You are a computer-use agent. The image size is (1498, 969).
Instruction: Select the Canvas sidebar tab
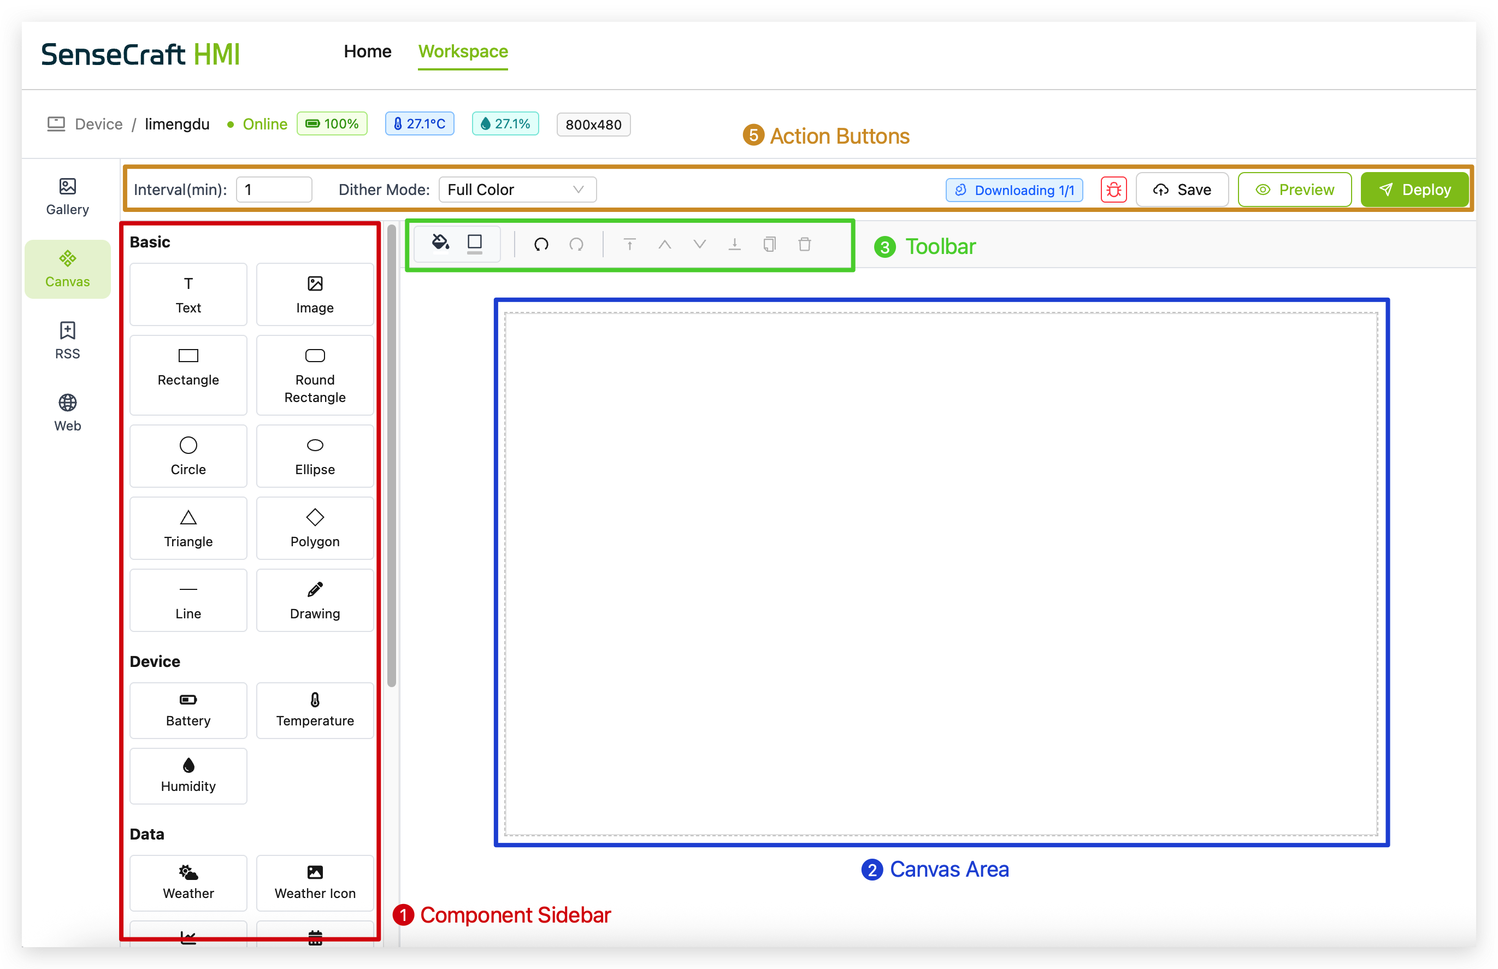(67, 269)
